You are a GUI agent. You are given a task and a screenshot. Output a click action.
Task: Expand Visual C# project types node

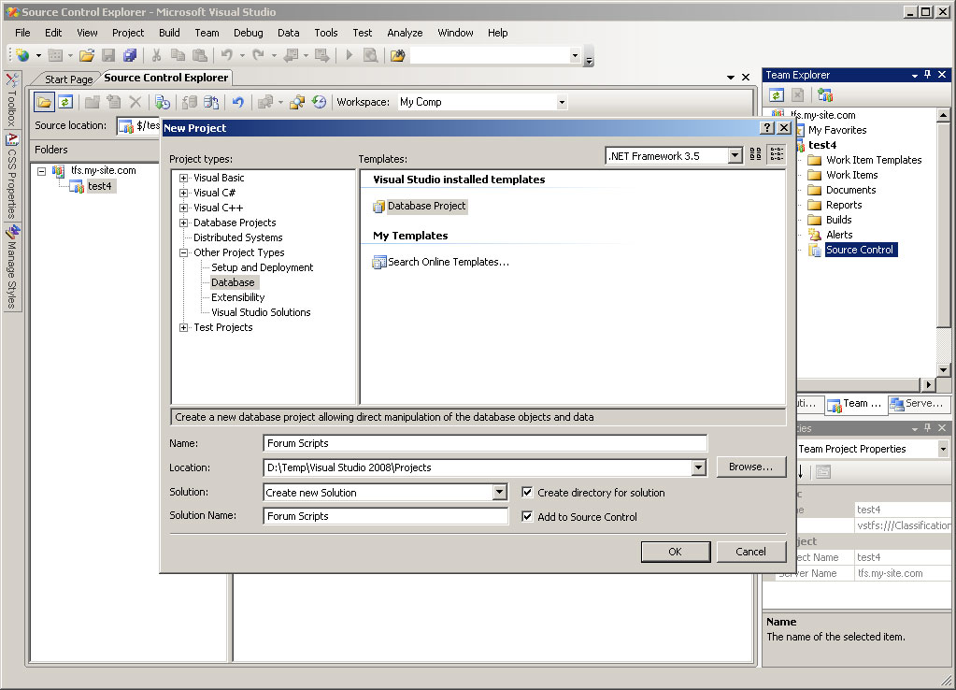click(x=183, y=193)
